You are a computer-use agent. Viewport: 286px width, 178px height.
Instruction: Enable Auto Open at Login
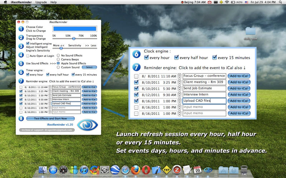[28, 56]
